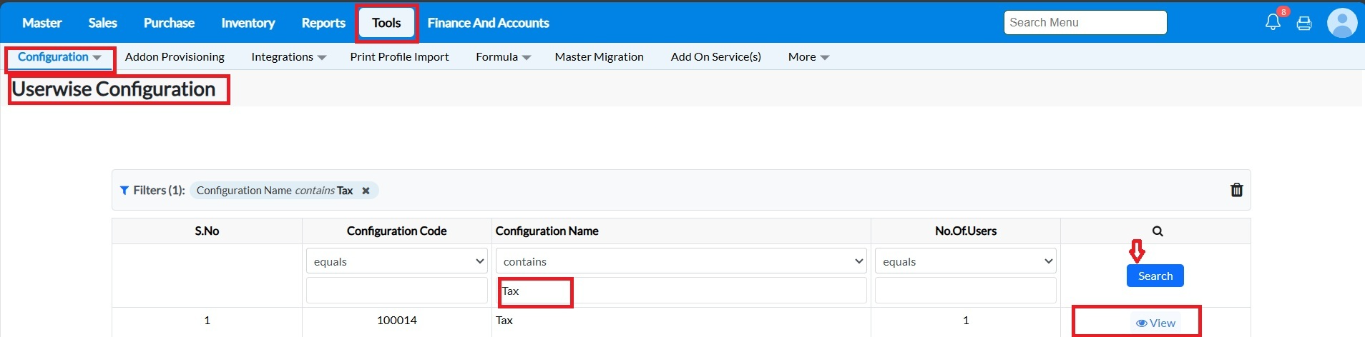
Task: Remove the Tax filter chip with X
Action: (366, 191)
